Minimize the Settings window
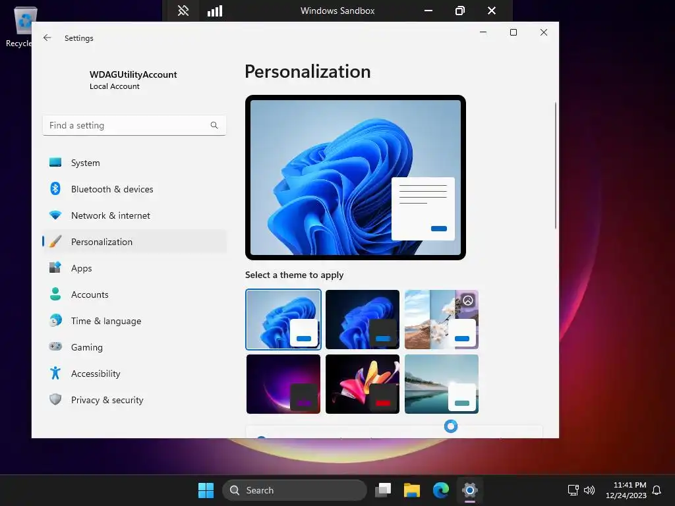 [x=483, y=32]
